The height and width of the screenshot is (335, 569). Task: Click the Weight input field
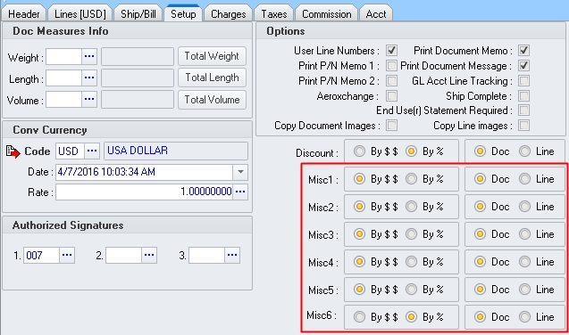tap(64, 56)
